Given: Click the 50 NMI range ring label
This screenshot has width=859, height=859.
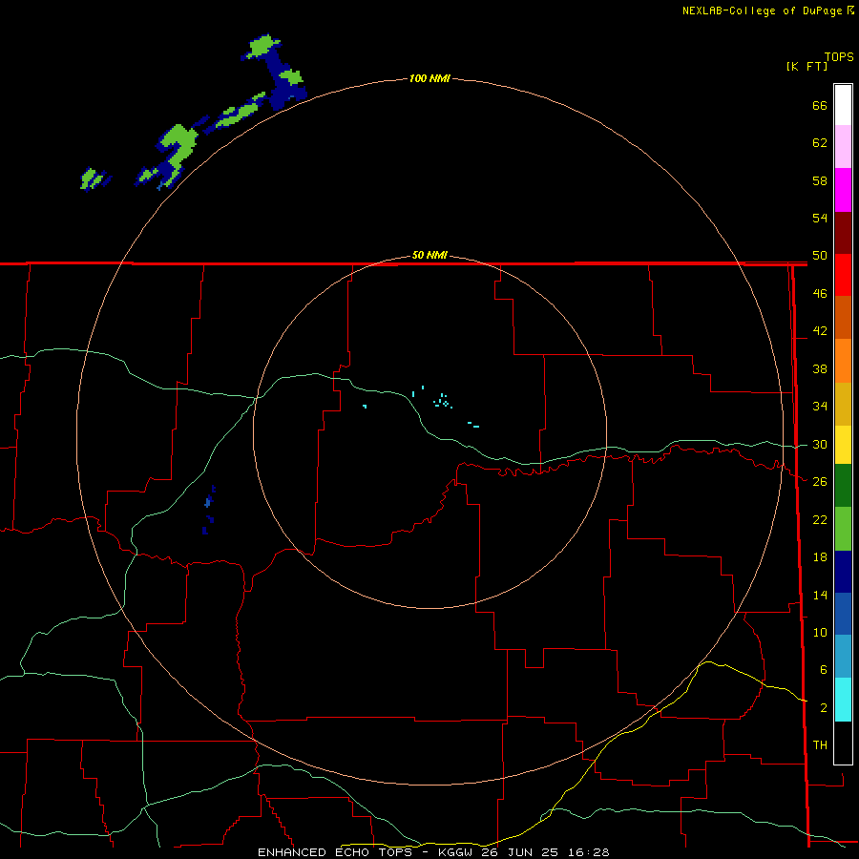Looking at the screenshot, I should point(429,255).
